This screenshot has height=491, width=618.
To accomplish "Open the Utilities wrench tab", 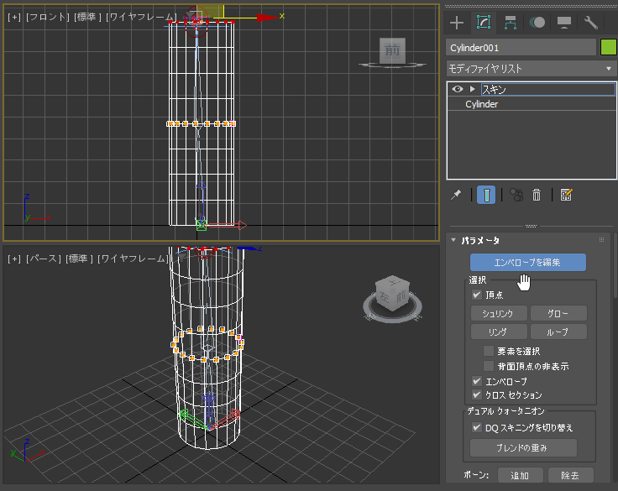I will 591,23.
